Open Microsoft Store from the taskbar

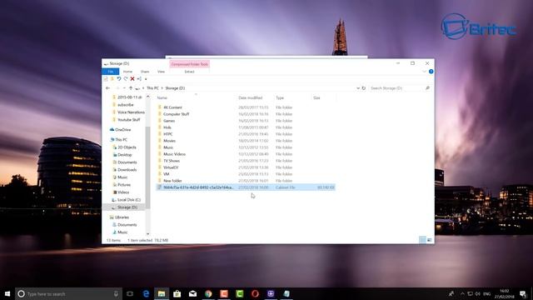[177, 293]
